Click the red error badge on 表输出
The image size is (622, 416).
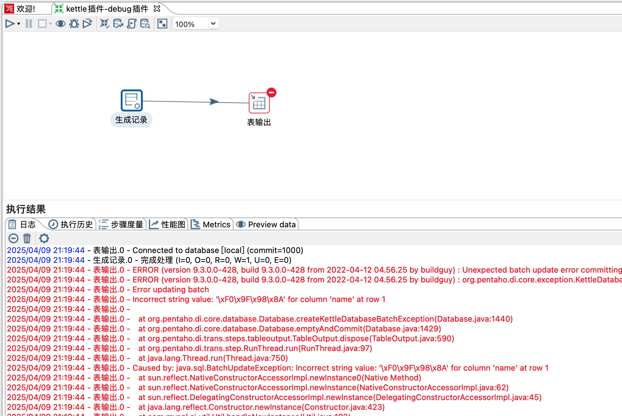coord(271,92)
